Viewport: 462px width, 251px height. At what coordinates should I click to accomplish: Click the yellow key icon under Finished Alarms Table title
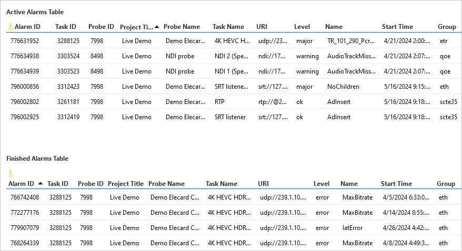pos(11,173)
